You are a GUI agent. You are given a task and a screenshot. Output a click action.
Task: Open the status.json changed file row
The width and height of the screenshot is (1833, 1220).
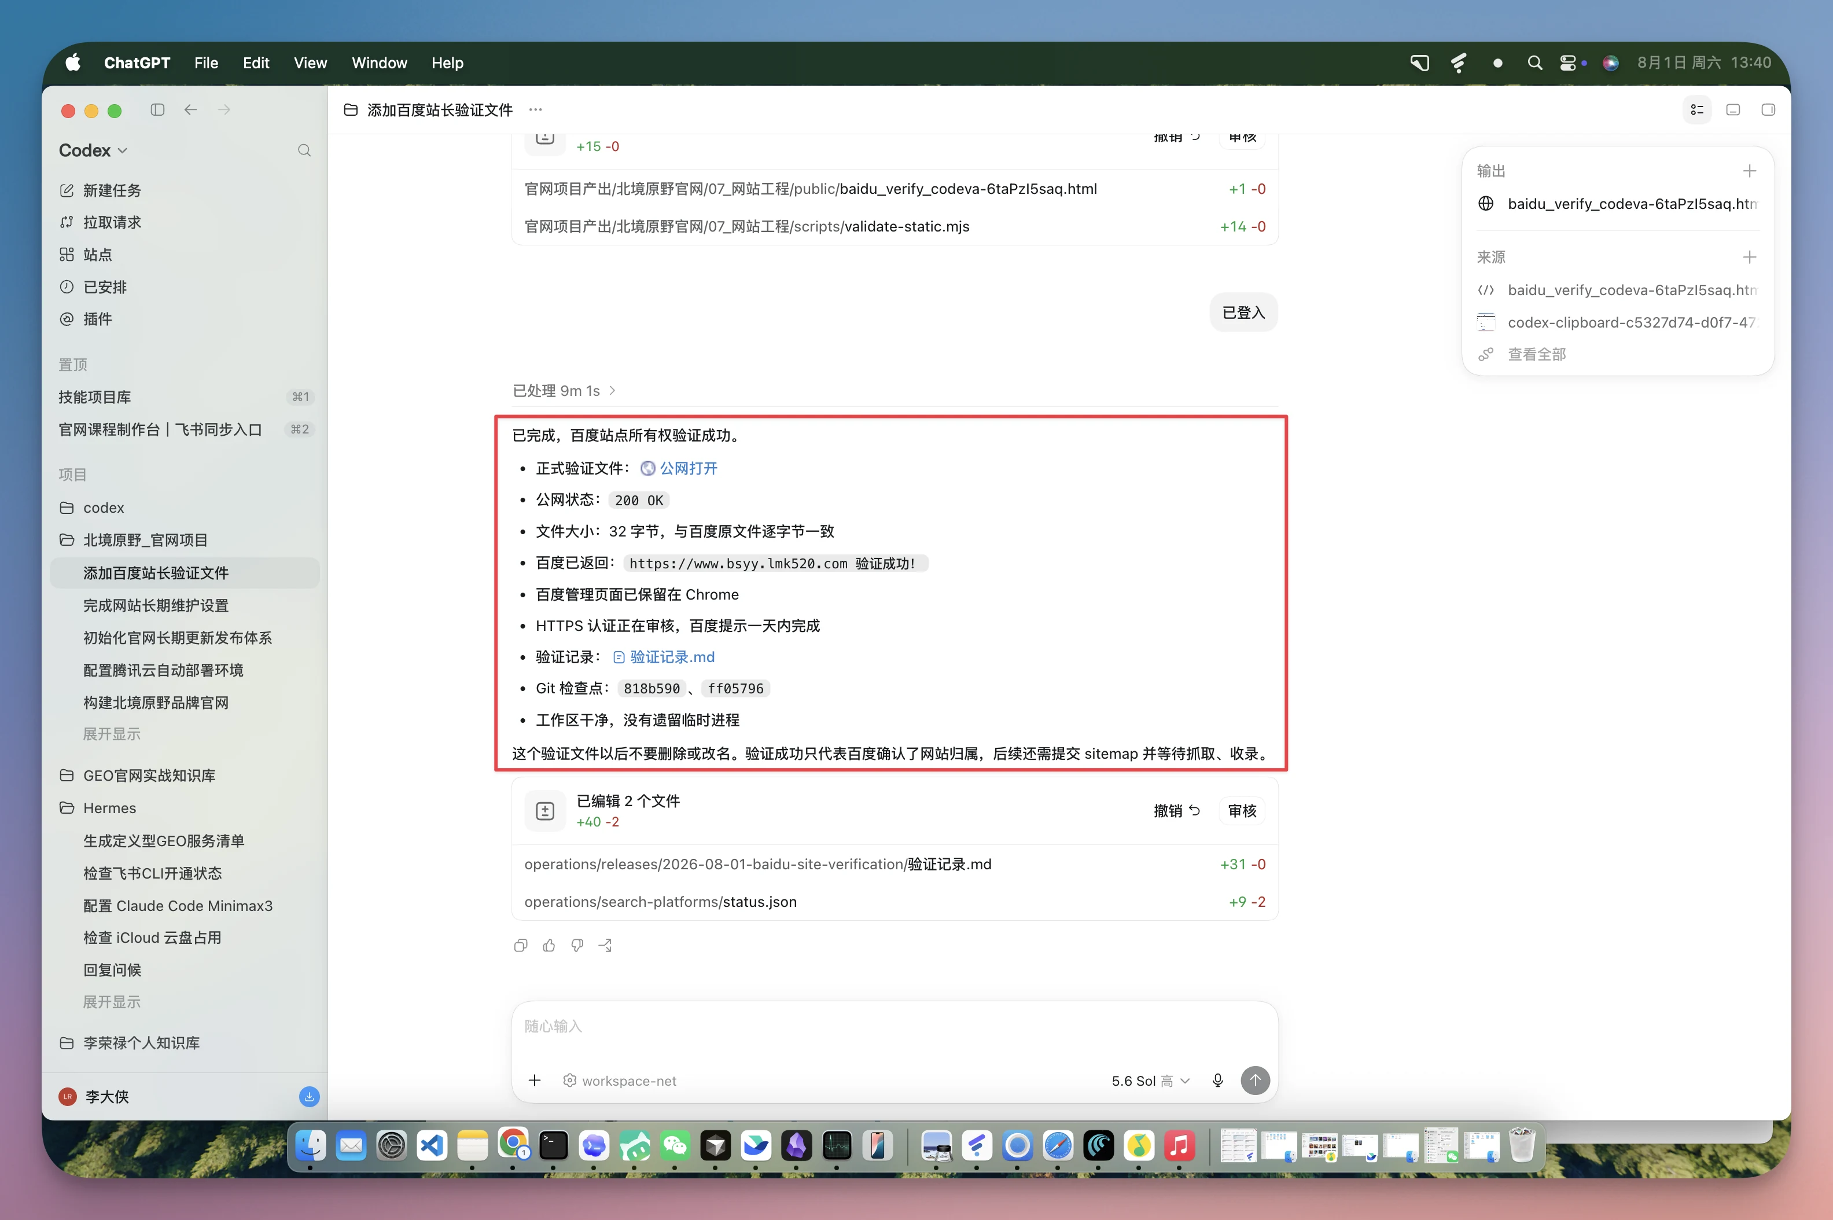pyautogui.click(x=895, y=902)
